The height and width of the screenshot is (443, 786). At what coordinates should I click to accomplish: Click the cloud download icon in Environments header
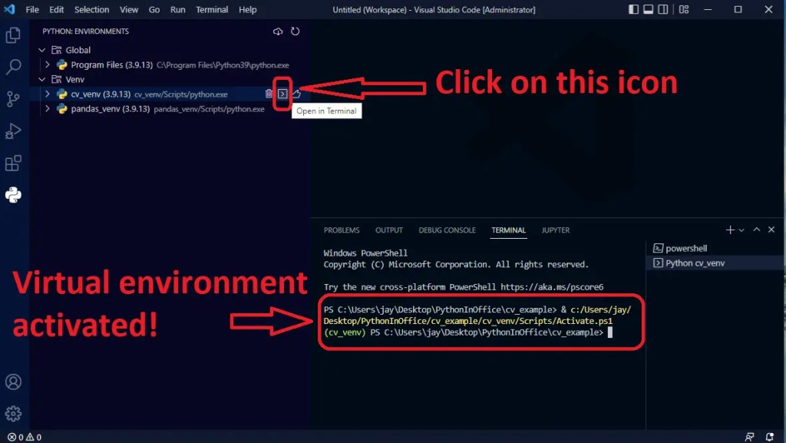coord(278,31)
